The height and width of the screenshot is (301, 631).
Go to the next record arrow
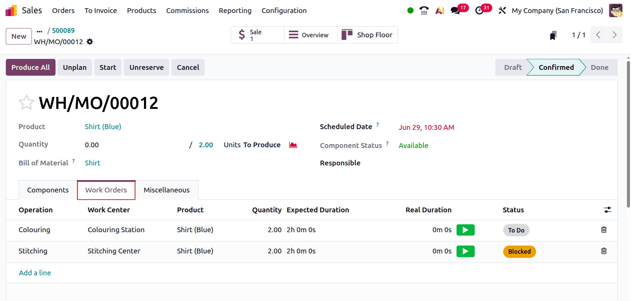tap(615, 35)
